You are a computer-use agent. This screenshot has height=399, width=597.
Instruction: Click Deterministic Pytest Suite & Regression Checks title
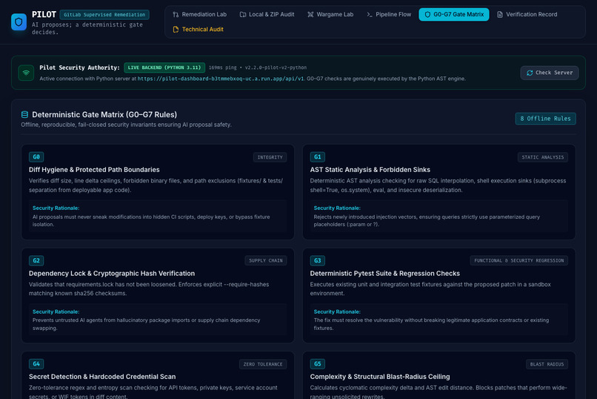click(x=384, y=273)
